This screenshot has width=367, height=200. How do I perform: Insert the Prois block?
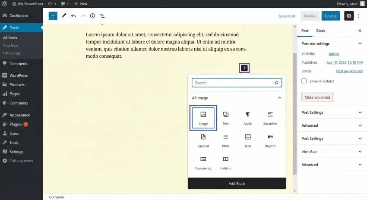point(226,141)
